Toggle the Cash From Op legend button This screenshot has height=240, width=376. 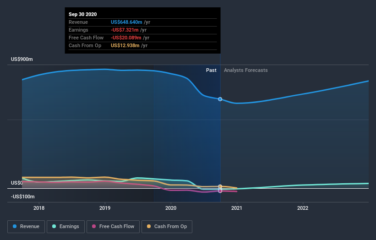(167, 227)
